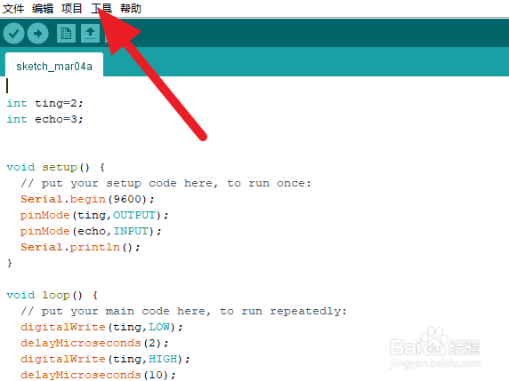Image resolution: width=509 pixels, height=381 pixels.
Task: Click the line 'int ting=2;'
Action: pos(45,103)
